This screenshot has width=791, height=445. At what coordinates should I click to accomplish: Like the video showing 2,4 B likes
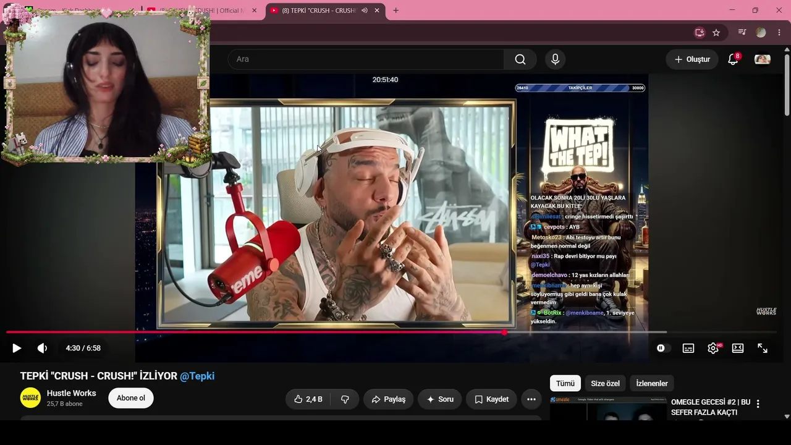(308, 399)
